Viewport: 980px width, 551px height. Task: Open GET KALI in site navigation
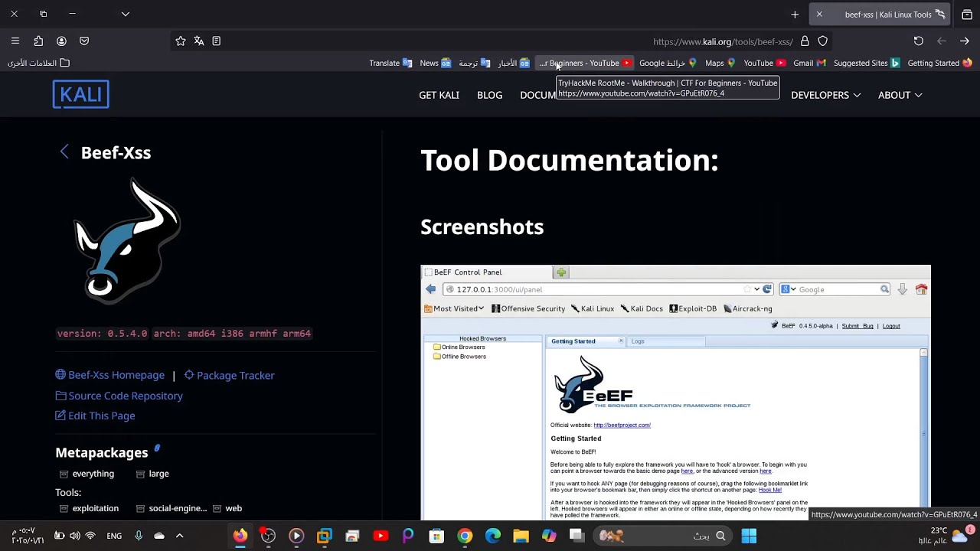click(x=439, y=95)
